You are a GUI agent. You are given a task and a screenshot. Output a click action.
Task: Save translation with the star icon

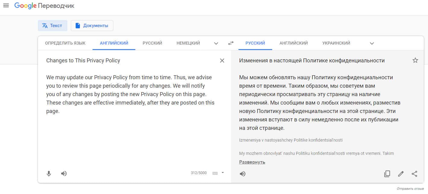(x=415, y=61)
